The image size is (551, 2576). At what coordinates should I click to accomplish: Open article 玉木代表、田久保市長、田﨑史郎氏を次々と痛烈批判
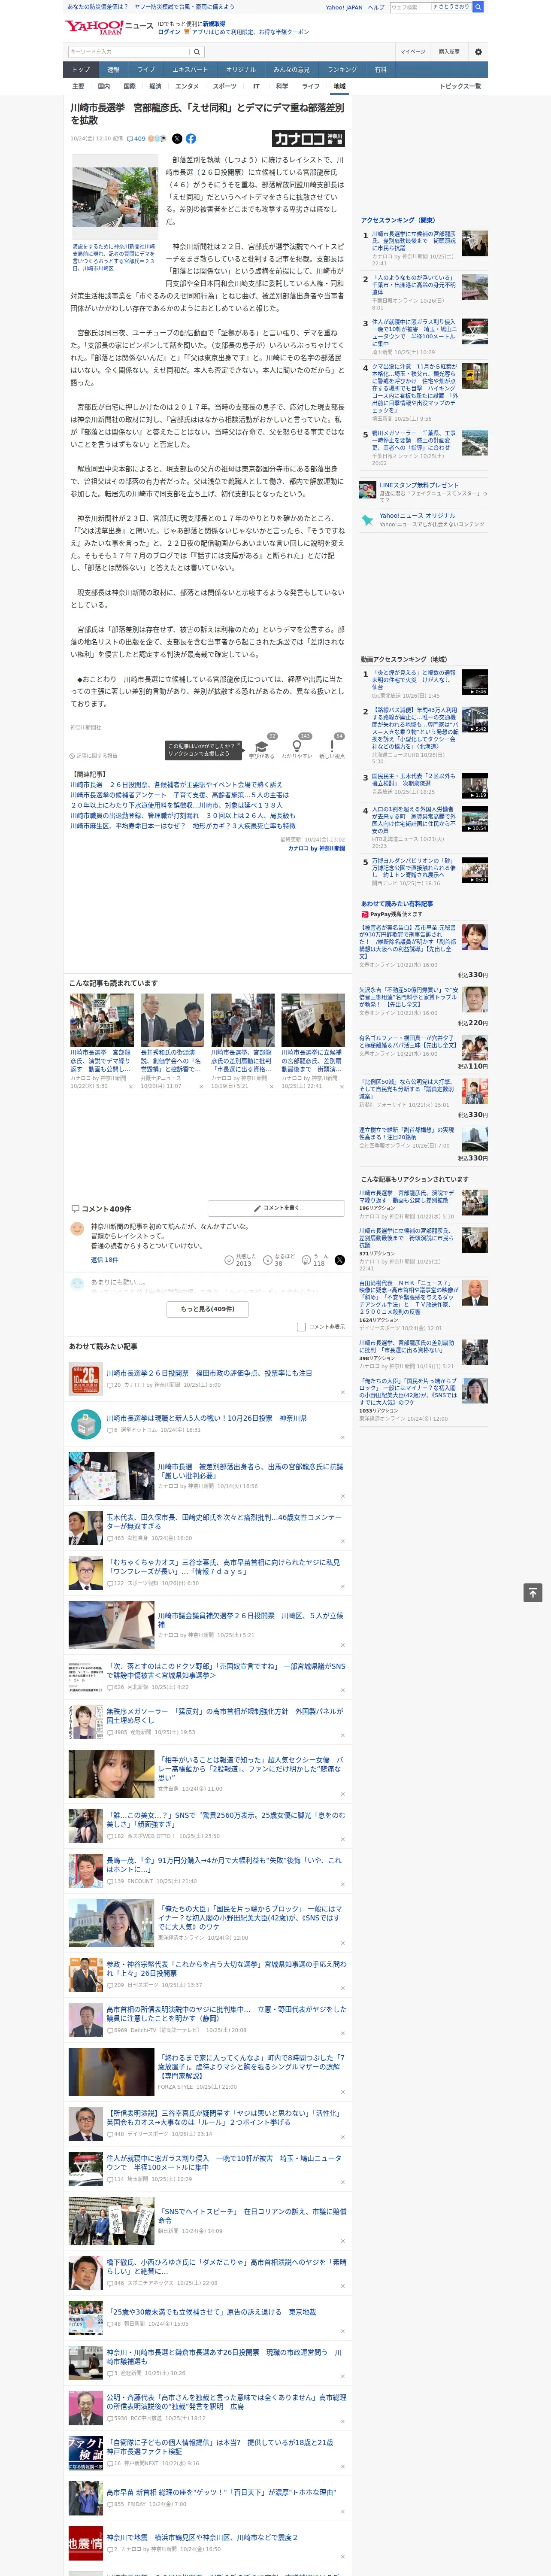point(224,1522)
